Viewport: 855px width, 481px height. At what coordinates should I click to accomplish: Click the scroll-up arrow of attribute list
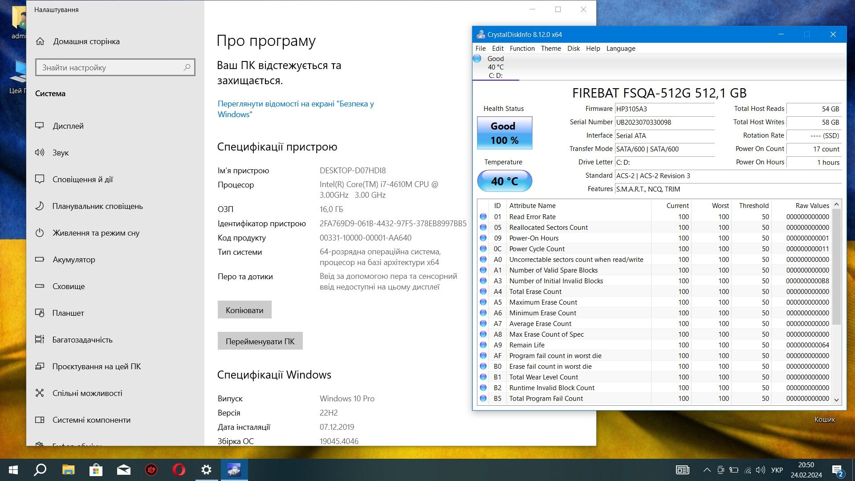click(836, 204)
